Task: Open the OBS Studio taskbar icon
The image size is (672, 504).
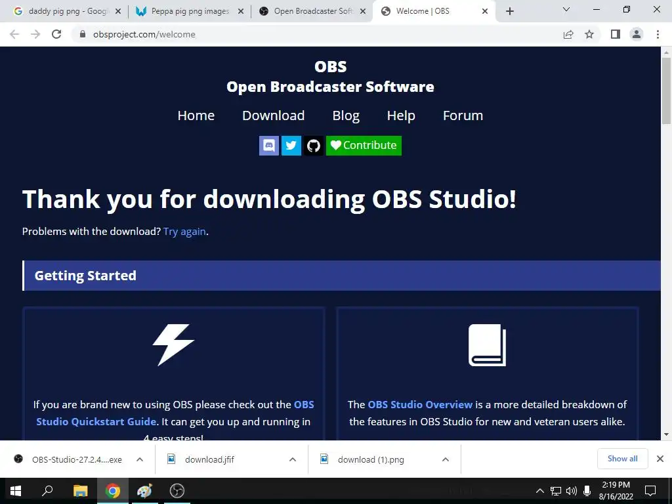Action: (x=177, y=491)
